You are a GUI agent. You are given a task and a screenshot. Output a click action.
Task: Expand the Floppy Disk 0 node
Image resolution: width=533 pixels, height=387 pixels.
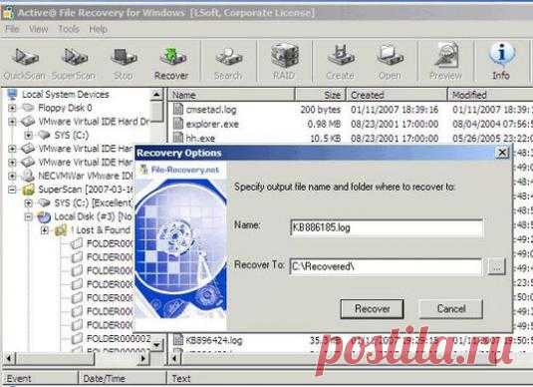click(x=12, y=109)
